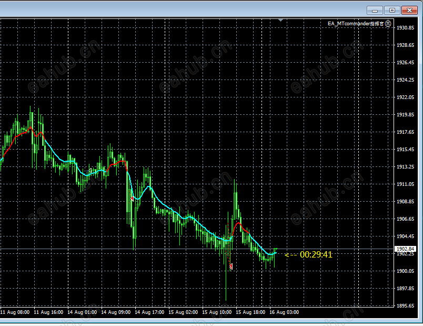Click price scale value 1922.05
This screenshot has height=326, width=423.
pos(405,97)
